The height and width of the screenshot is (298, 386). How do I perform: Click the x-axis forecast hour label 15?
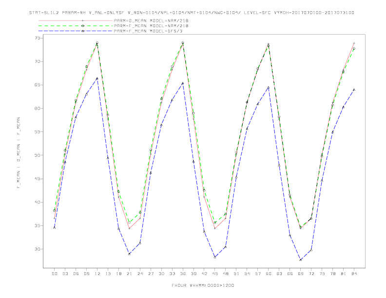[x=108, y=274]
